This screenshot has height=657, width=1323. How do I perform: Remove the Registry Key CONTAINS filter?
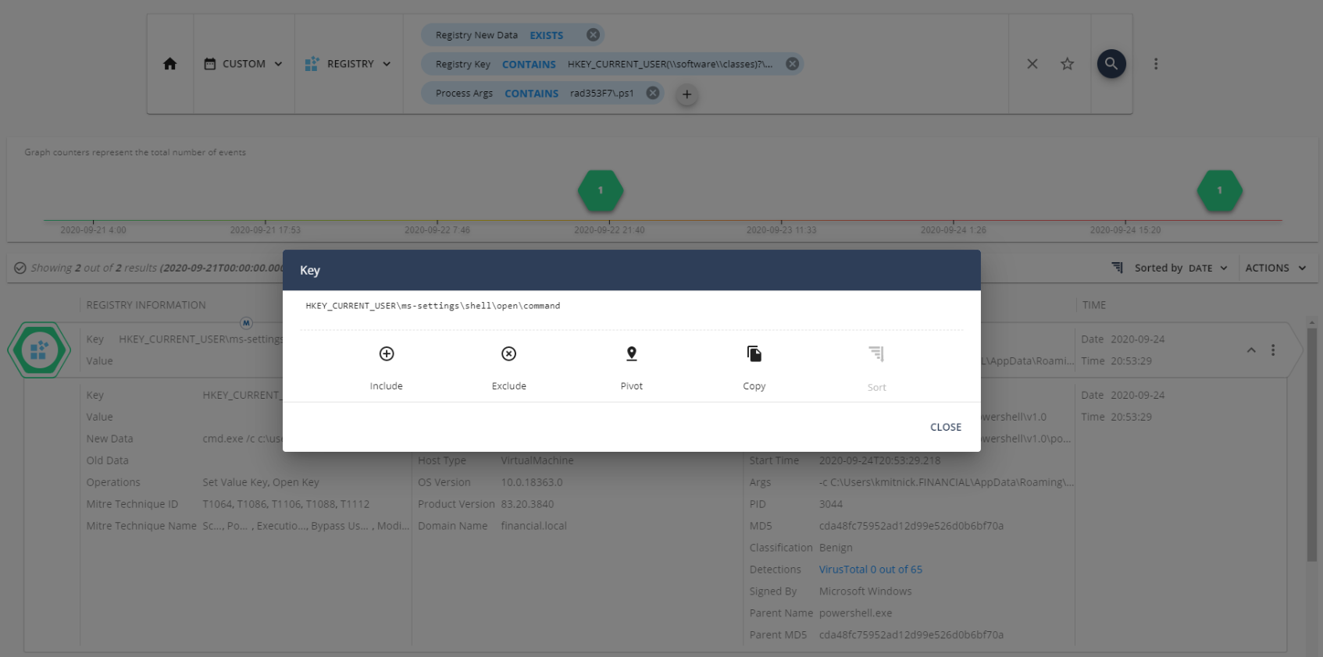pyautogui.click(x=792, y=64)
